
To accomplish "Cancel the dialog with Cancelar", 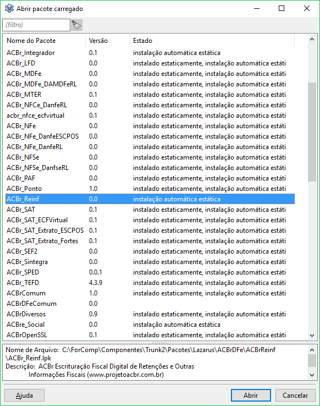I will [295, 396].
